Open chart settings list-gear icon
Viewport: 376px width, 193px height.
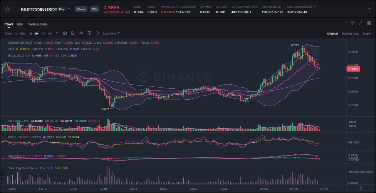pyautogui.click(x=89, y=33)
